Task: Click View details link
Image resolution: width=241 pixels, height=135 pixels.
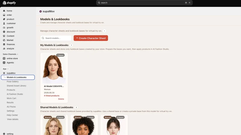Action: pyautogui.click(x=13, y=119)
